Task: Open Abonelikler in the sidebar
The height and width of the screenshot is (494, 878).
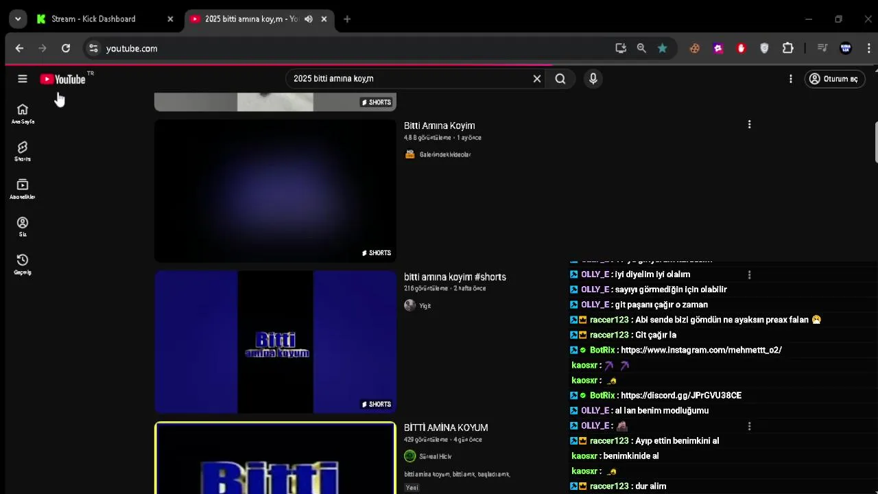Action: click(x=23, y=189)
